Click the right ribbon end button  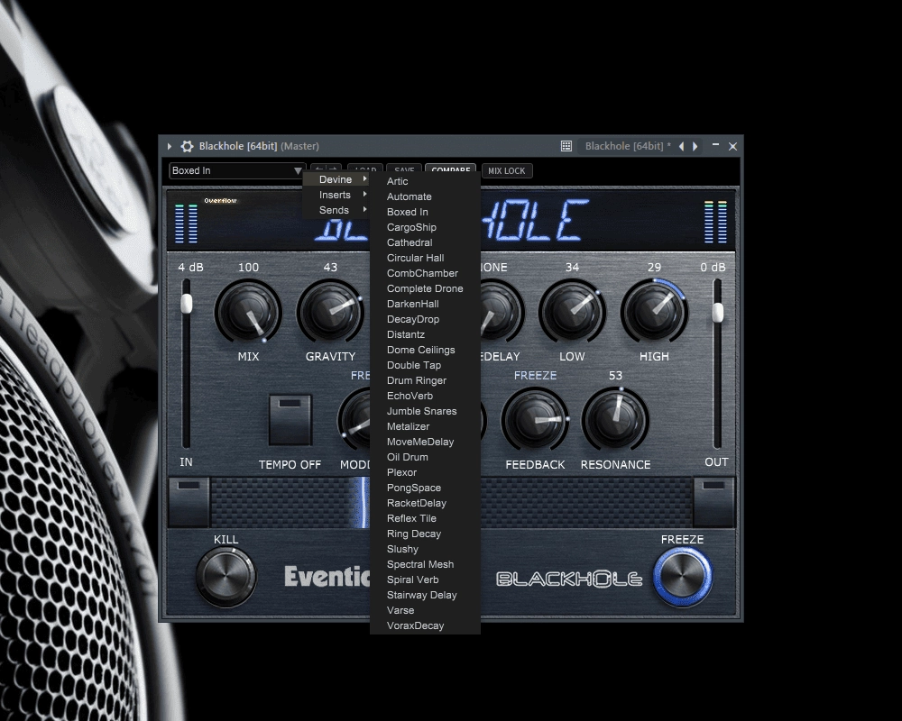(713, 502)
